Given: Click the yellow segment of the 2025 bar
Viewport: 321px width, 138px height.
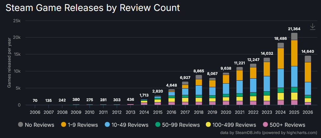Looking at the screenshot, I should click(x=294, y=96).
